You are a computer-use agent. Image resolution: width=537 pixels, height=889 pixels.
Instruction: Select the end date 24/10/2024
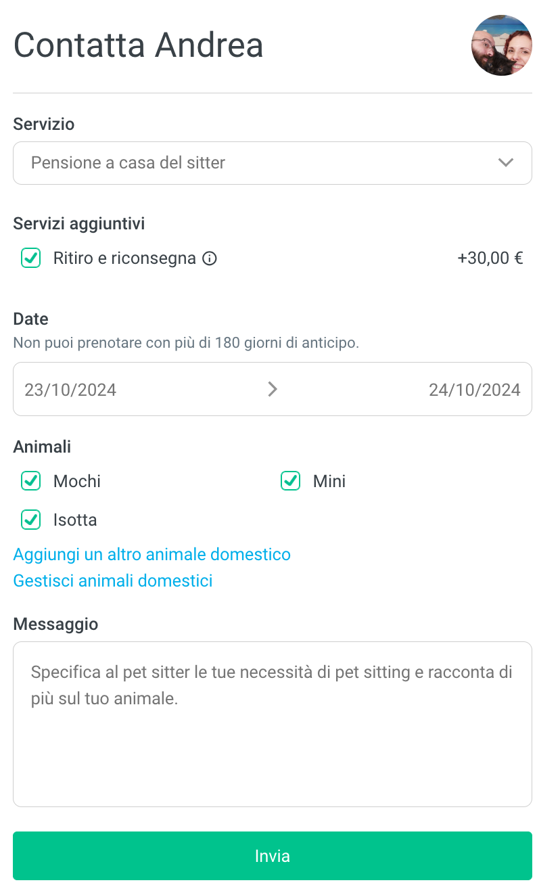(474, 390)
